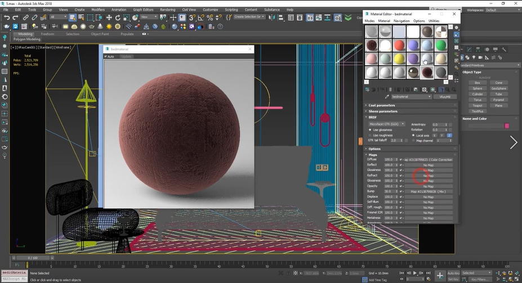Image resolution: width=522 pixels, height=283 pixels.
Task: Open the Modifiers menu
Action: point(98,10)
